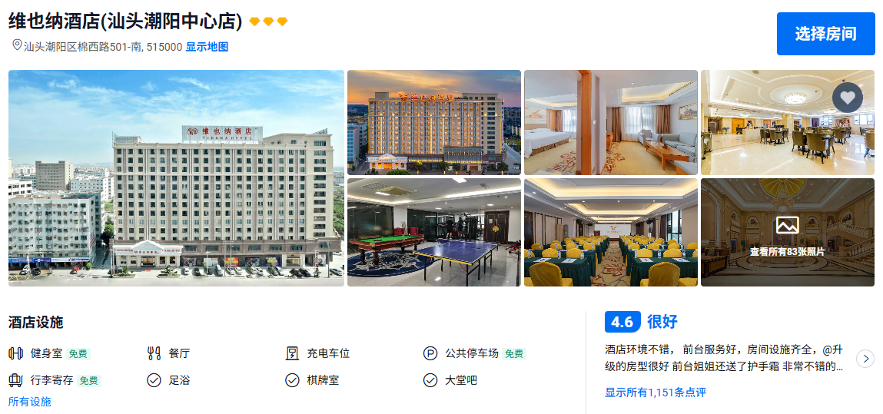Click the public parking P icon
The image size is (883, 414).
coord(430,354)
